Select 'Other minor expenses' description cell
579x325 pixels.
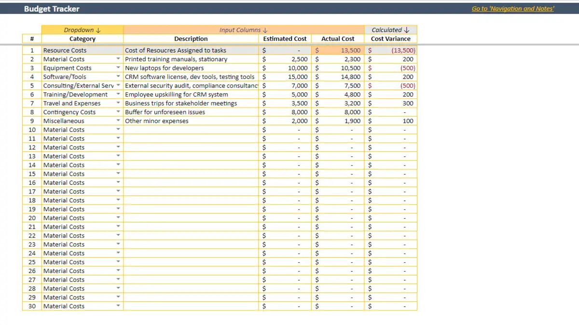(x=191, y=121)
